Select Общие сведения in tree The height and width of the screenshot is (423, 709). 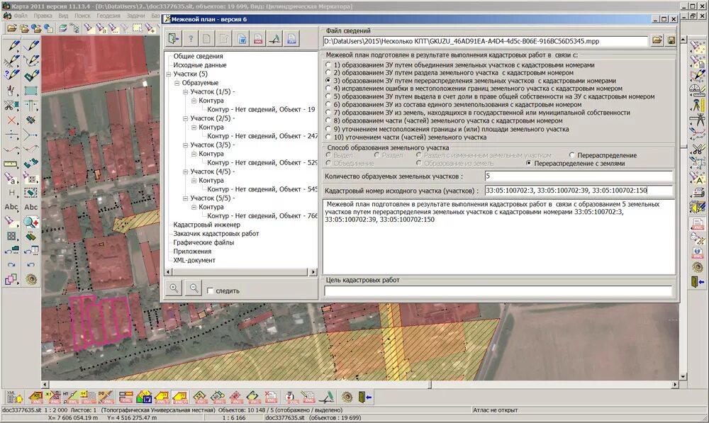click(x=198, y=57)
